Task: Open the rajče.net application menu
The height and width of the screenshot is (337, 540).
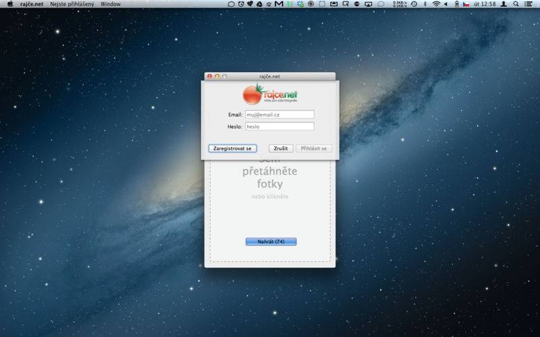Action: point(32,4)
